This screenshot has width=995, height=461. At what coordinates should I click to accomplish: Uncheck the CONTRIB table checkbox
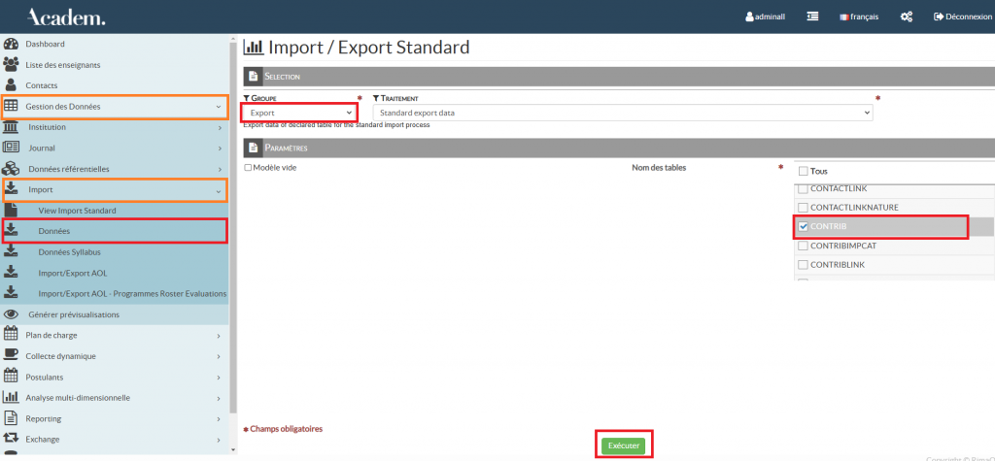coord(803,226)
